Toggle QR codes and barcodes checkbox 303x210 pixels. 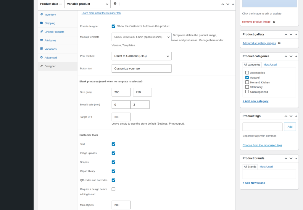point(113,180)
